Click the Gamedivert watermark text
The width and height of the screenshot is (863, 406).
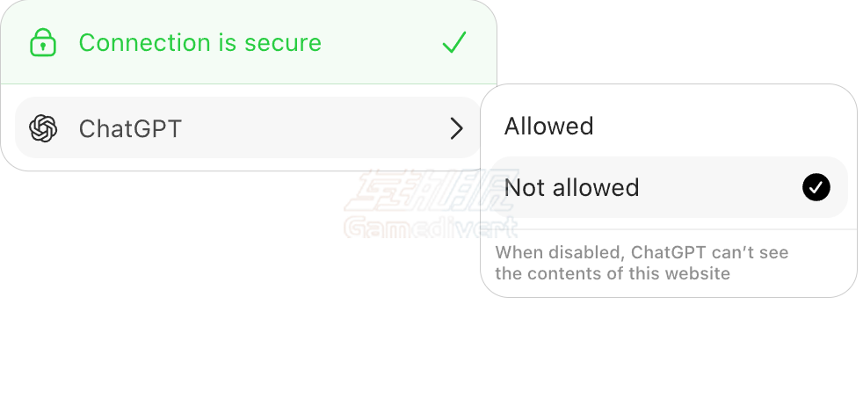point(431,228)
